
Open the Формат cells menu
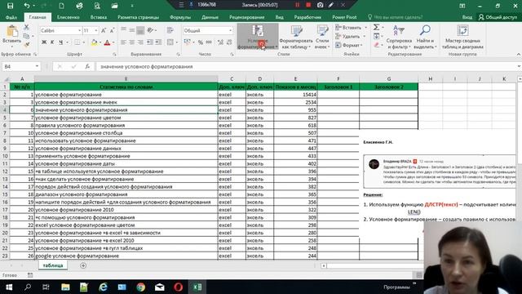(x=347, y=45)
